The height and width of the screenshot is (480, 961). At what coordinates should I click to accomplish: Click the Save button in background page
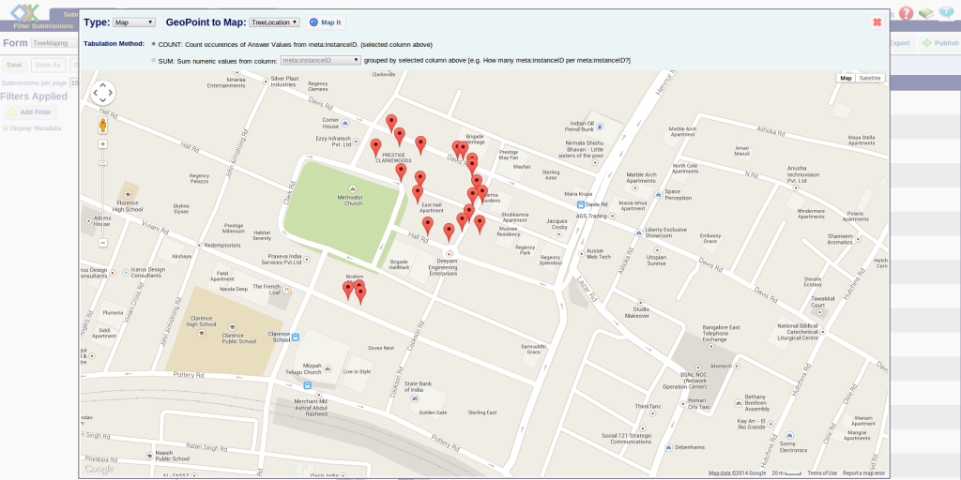[x=14, y=65]
